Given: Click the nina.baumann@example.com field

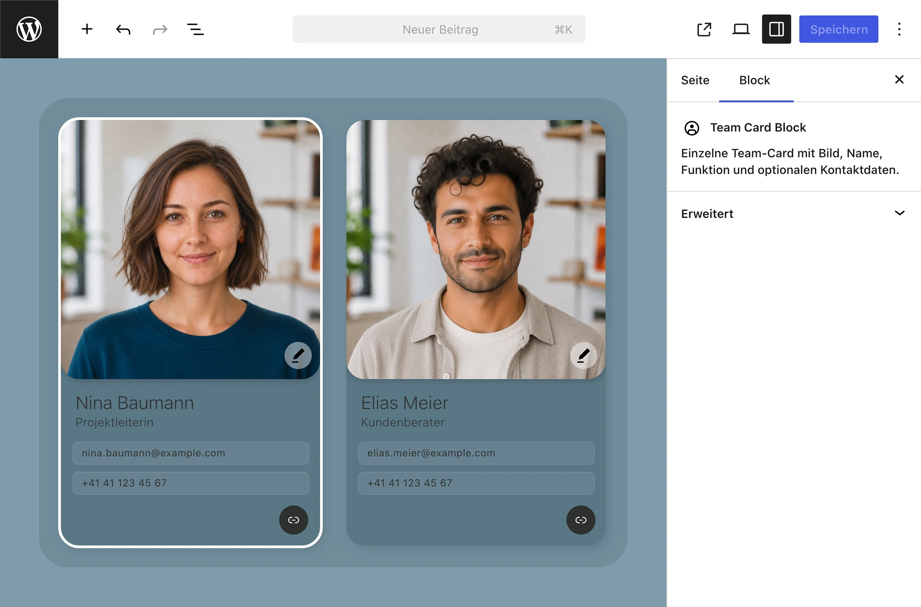Looking at the screenshot, I should click(x=191, y=453).
